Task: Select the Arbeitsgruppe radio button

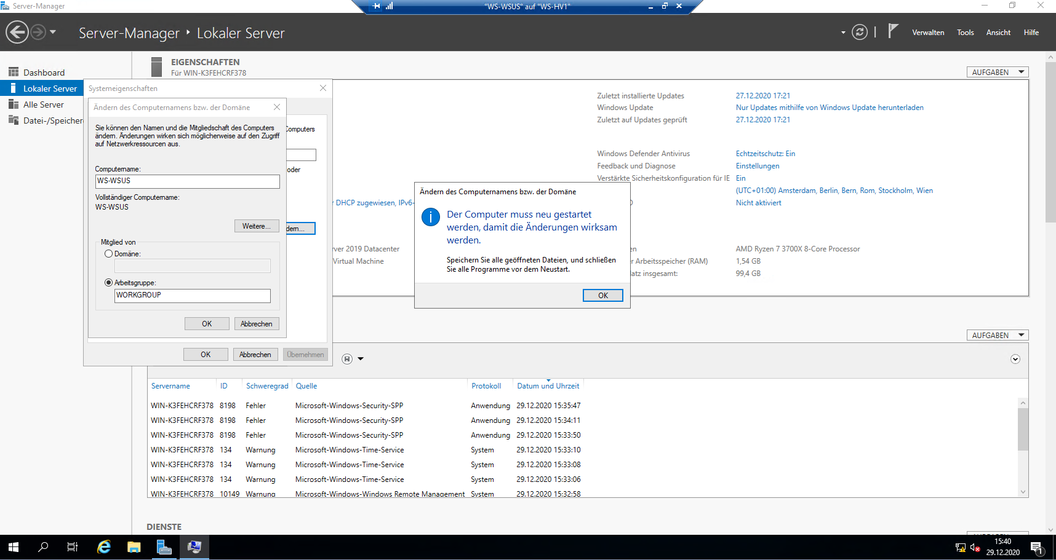Action: (109, 283)
